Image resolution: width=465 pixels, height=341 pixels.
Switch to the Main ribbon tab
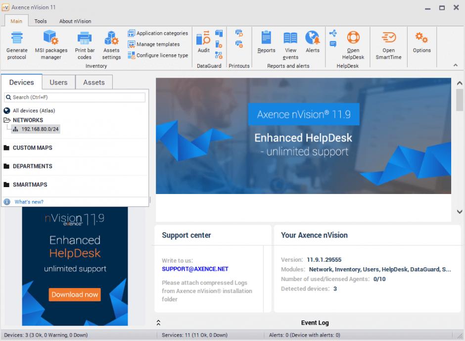[16, 21]
